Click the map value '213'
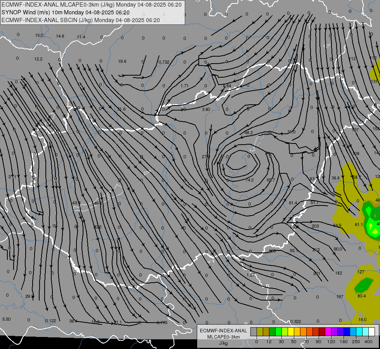Image resolution: width=380 pixels, height=349 pixels. (x=316, y=250)
